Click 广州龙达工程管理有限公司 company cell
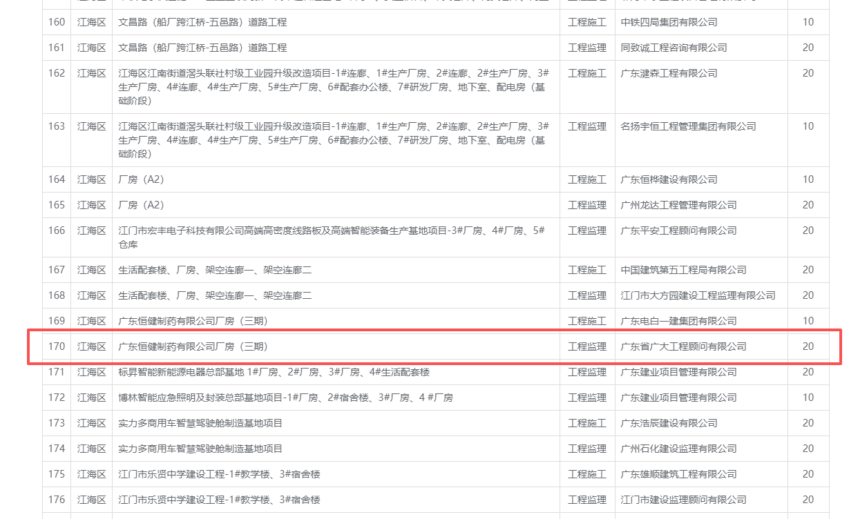This screenshot has height=519, width=849. (x=678, y=205)
